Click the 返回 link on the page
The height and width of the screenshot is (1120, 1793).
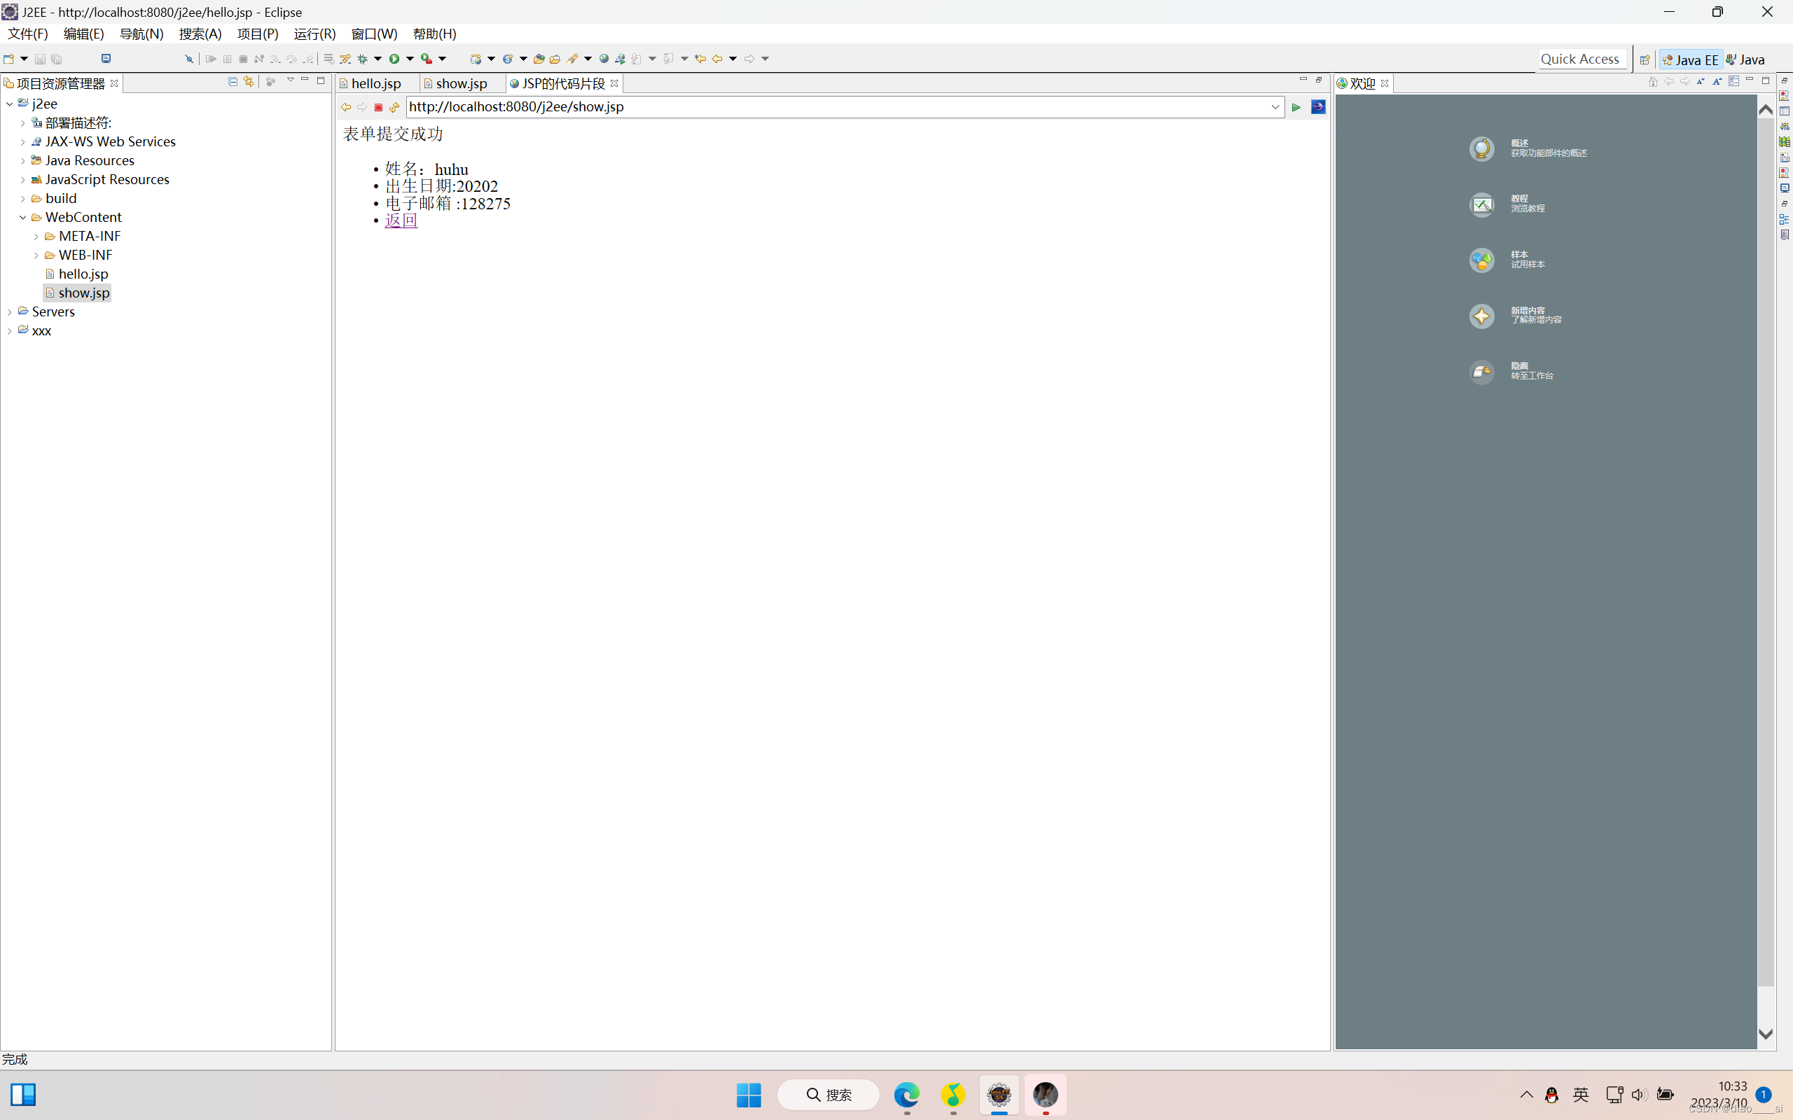tap(401, 220)
